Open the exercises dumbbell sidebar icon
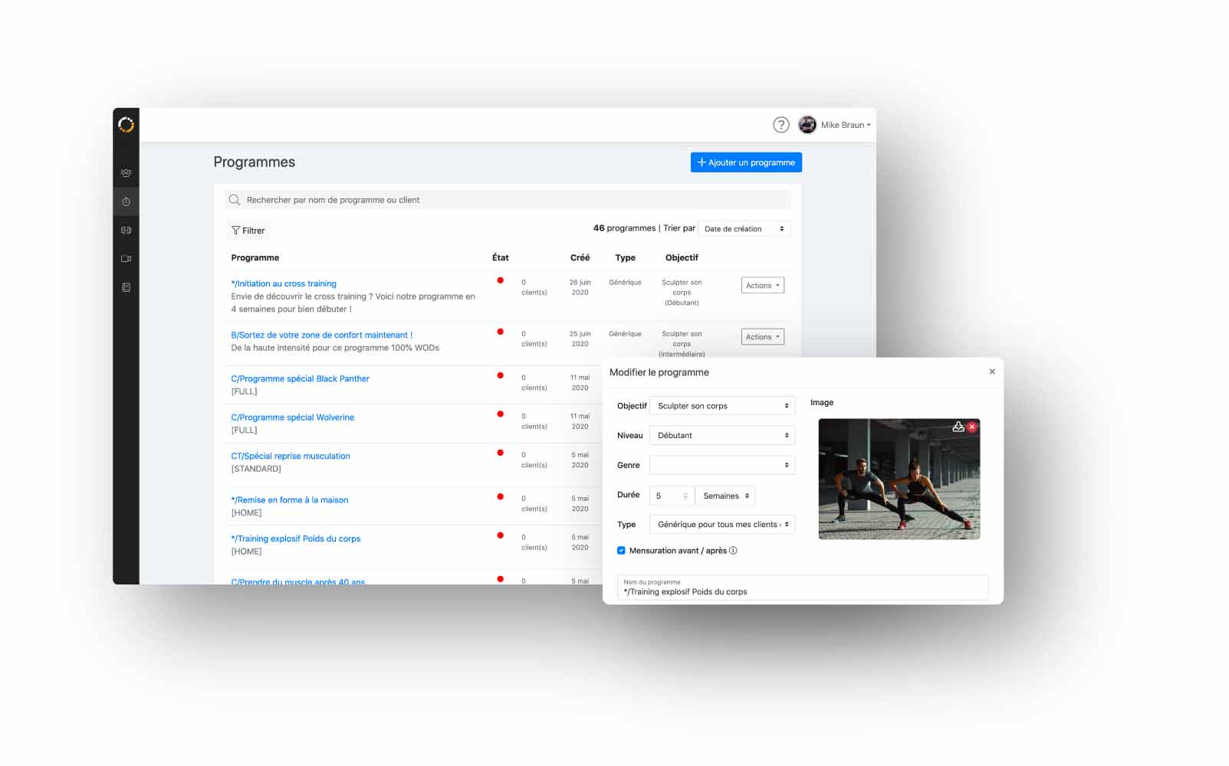Screen dimensions: 1229x766 126,230
